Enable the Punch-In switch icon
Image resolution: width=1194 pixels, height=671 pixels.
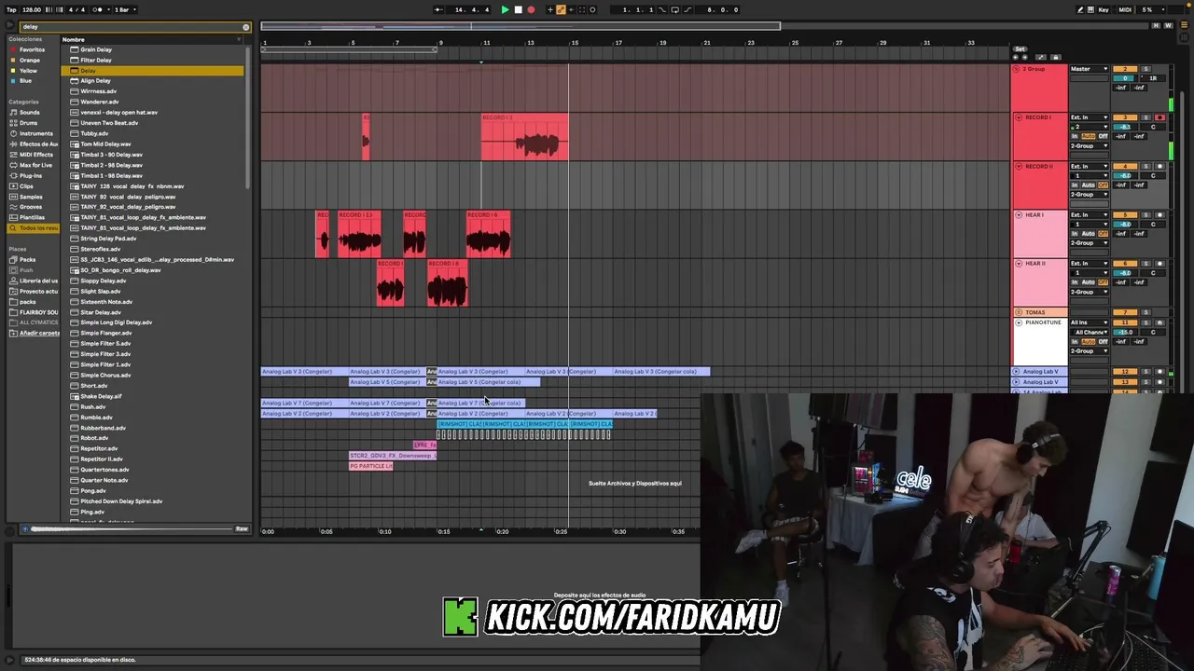[x=662, y=9]
